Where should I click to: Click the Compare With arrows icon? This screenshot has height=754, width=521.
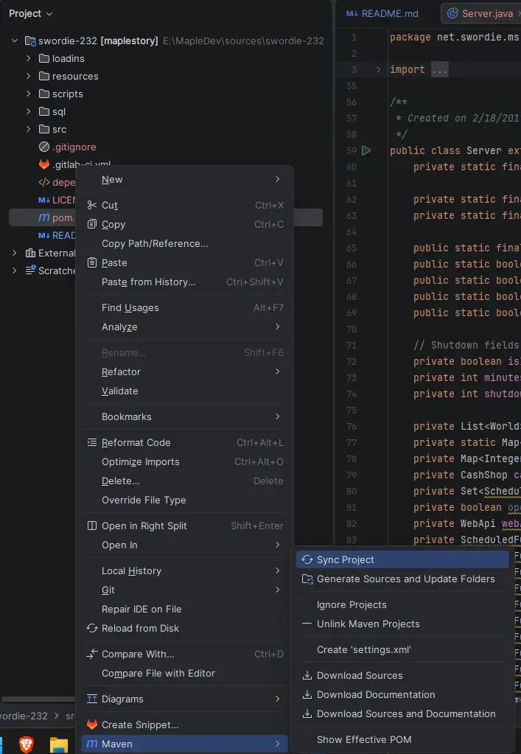click(x=92, y=654)
